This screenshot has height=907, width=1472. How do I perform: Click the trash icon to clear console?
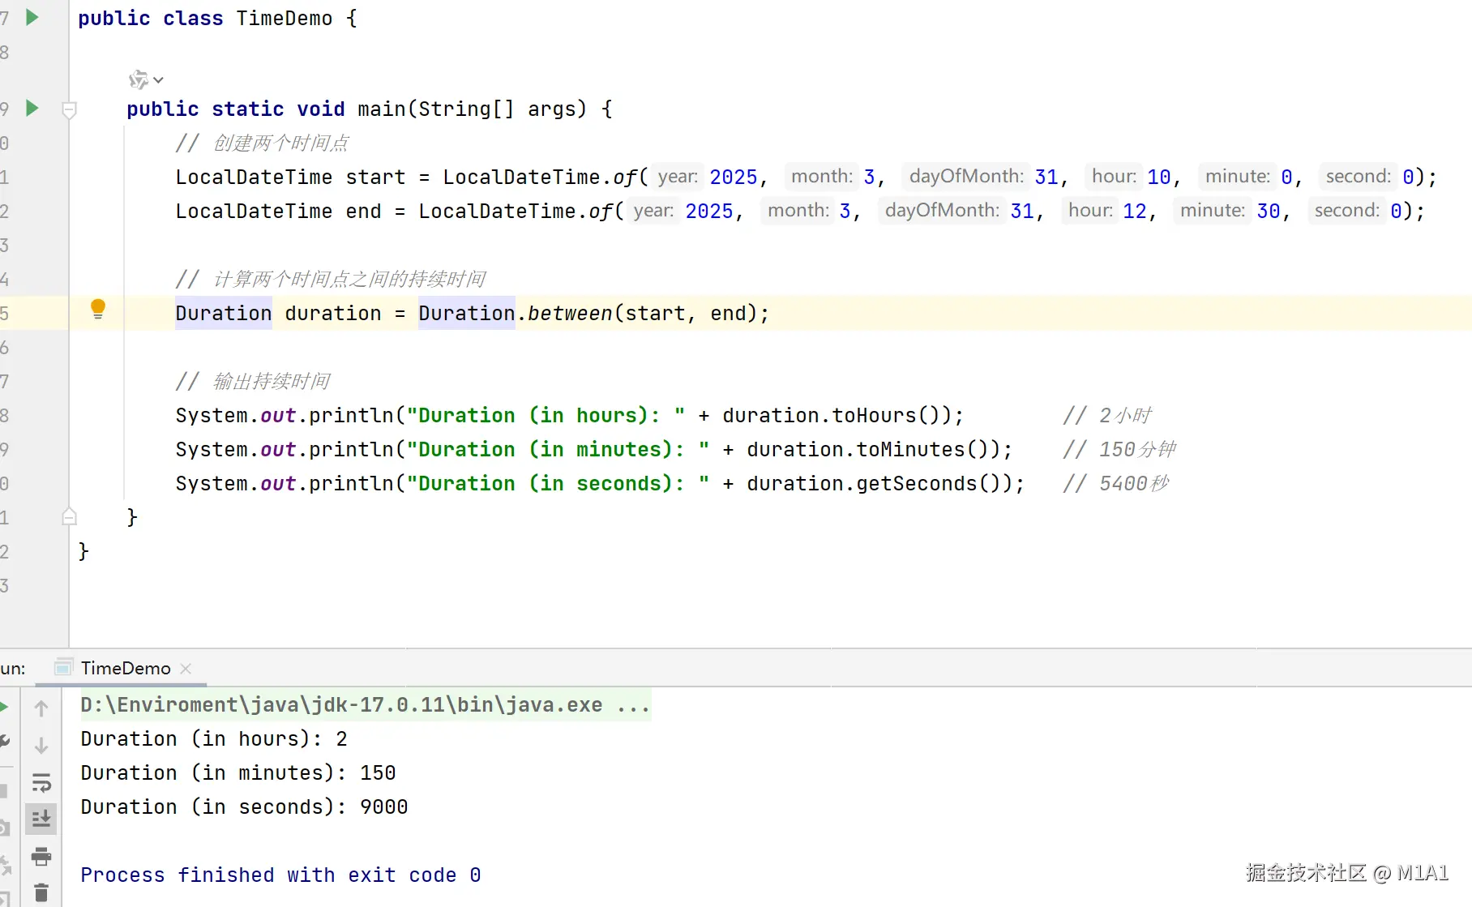coord(41,892)
